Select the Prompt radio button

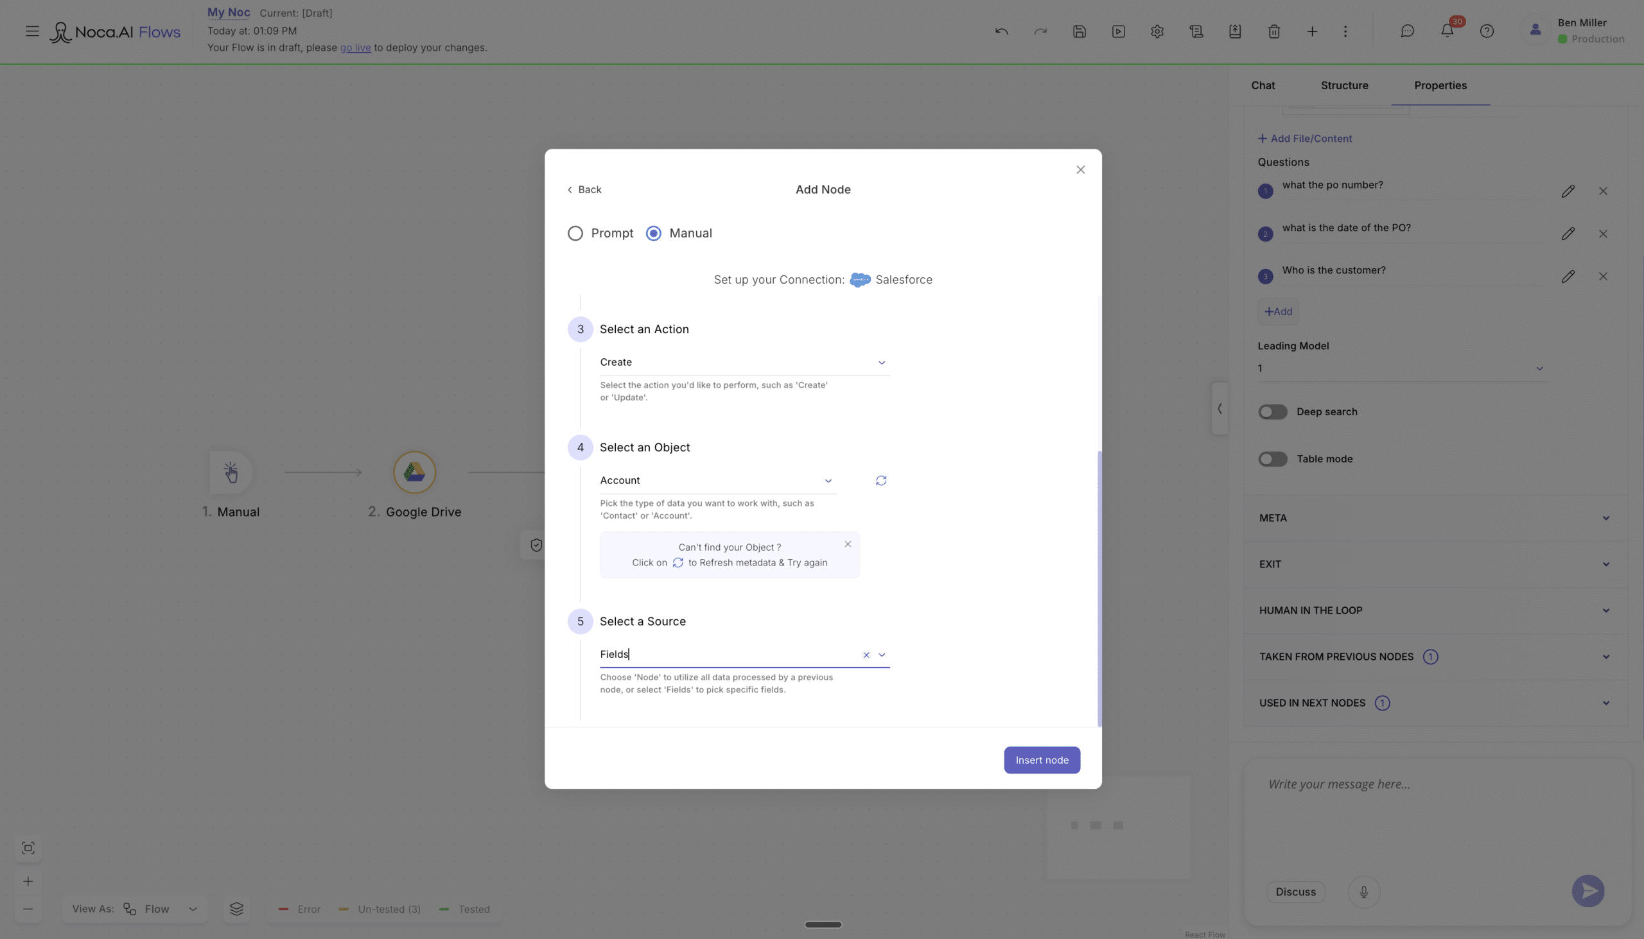pyautogui.click(x=575, y=234)
